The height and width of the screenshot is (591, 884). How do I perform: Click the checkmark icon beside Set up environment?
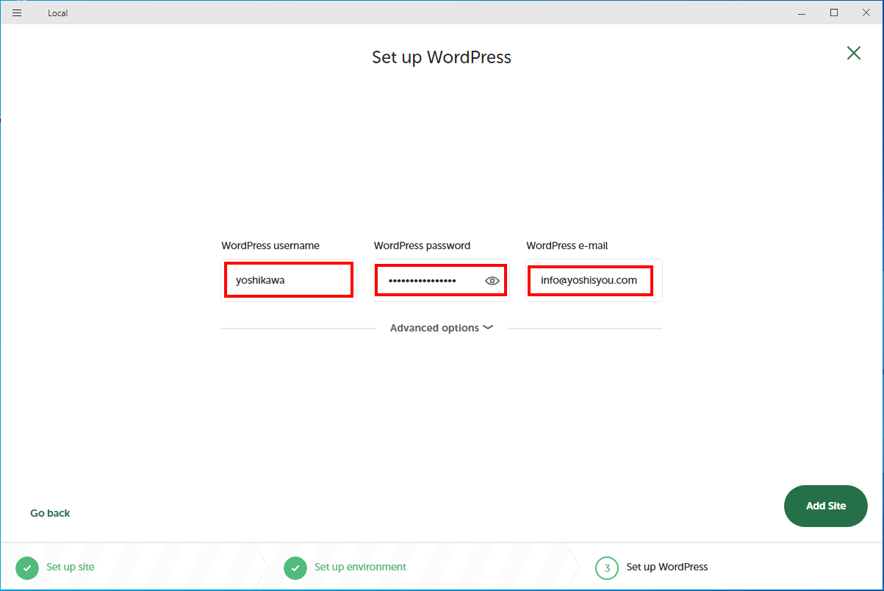(x=295, y=567)
